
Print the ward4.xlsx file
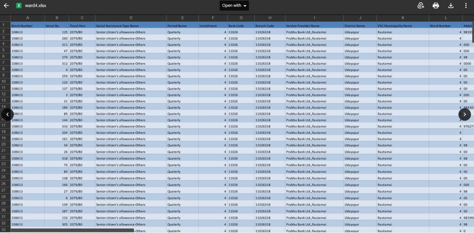(436, 6)
